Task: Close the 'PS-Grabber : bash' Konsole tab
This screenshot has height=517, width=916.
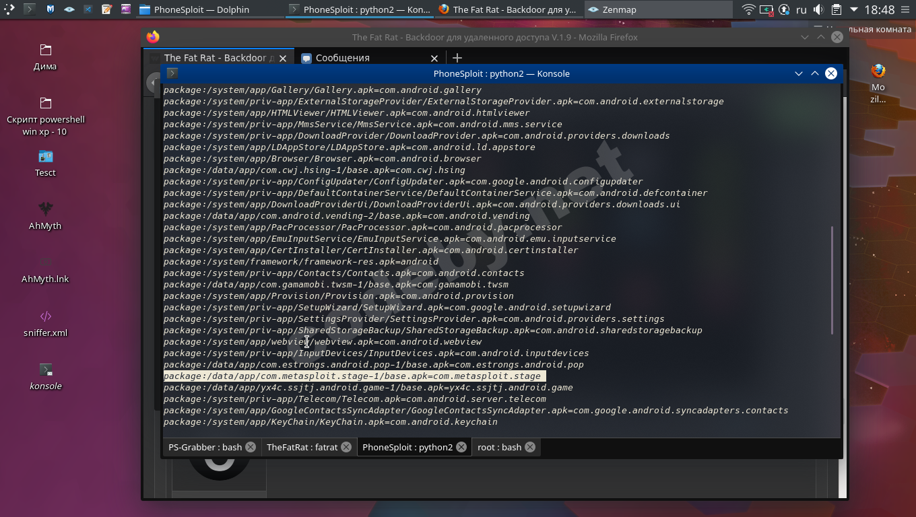Action: [251, 447]
